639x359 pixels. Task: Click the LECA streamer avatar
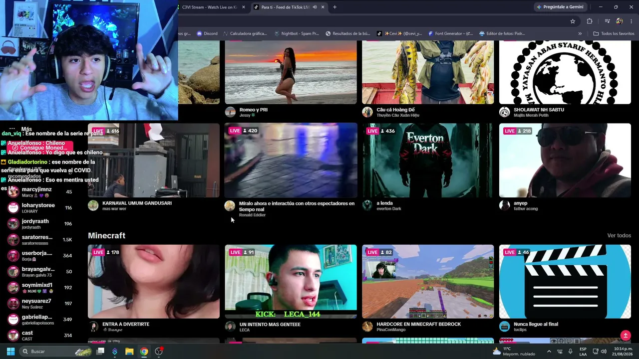coord(230,327)
